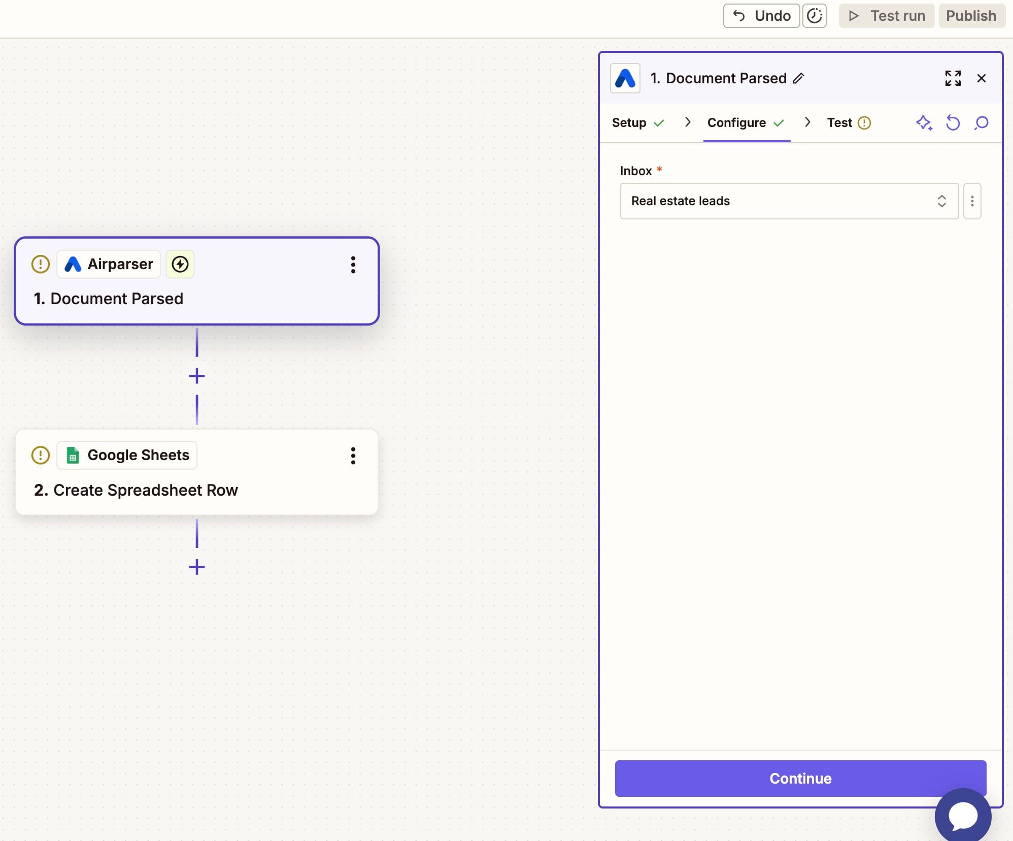Image resolution: width=1013 pixels, height=841 pixels.
Task: Click the Inbox dropdown up-down arrows
Action: 941,201
